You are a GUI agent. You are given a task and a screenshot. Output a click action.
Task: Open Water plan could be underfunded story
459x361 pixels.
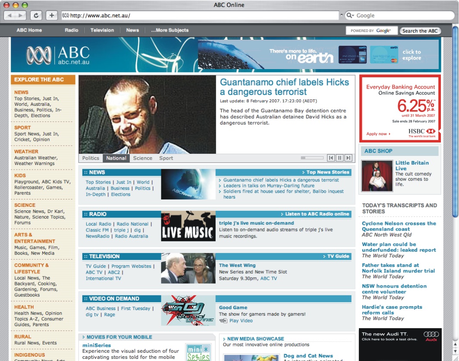point(399,247)
